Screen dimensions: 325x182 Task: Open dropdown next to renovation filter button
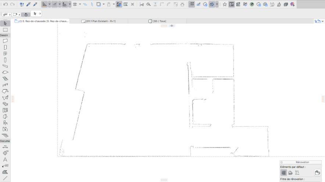[217, 4]
